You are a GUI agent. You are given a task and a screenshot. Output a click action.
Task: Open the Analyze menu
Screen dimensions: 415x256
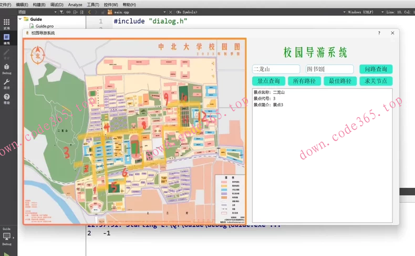point(75,5)
